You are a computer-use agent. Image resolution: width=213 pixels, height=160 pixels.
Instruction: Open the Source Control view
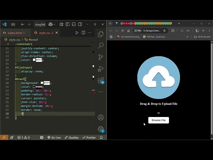(x=101, y=57)
